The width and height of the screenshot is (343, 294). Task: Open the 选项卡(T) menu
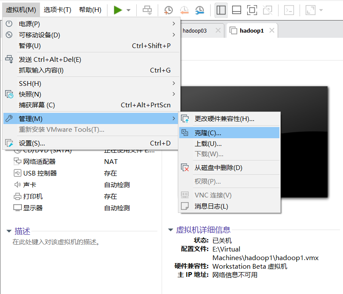click(57, 10)
